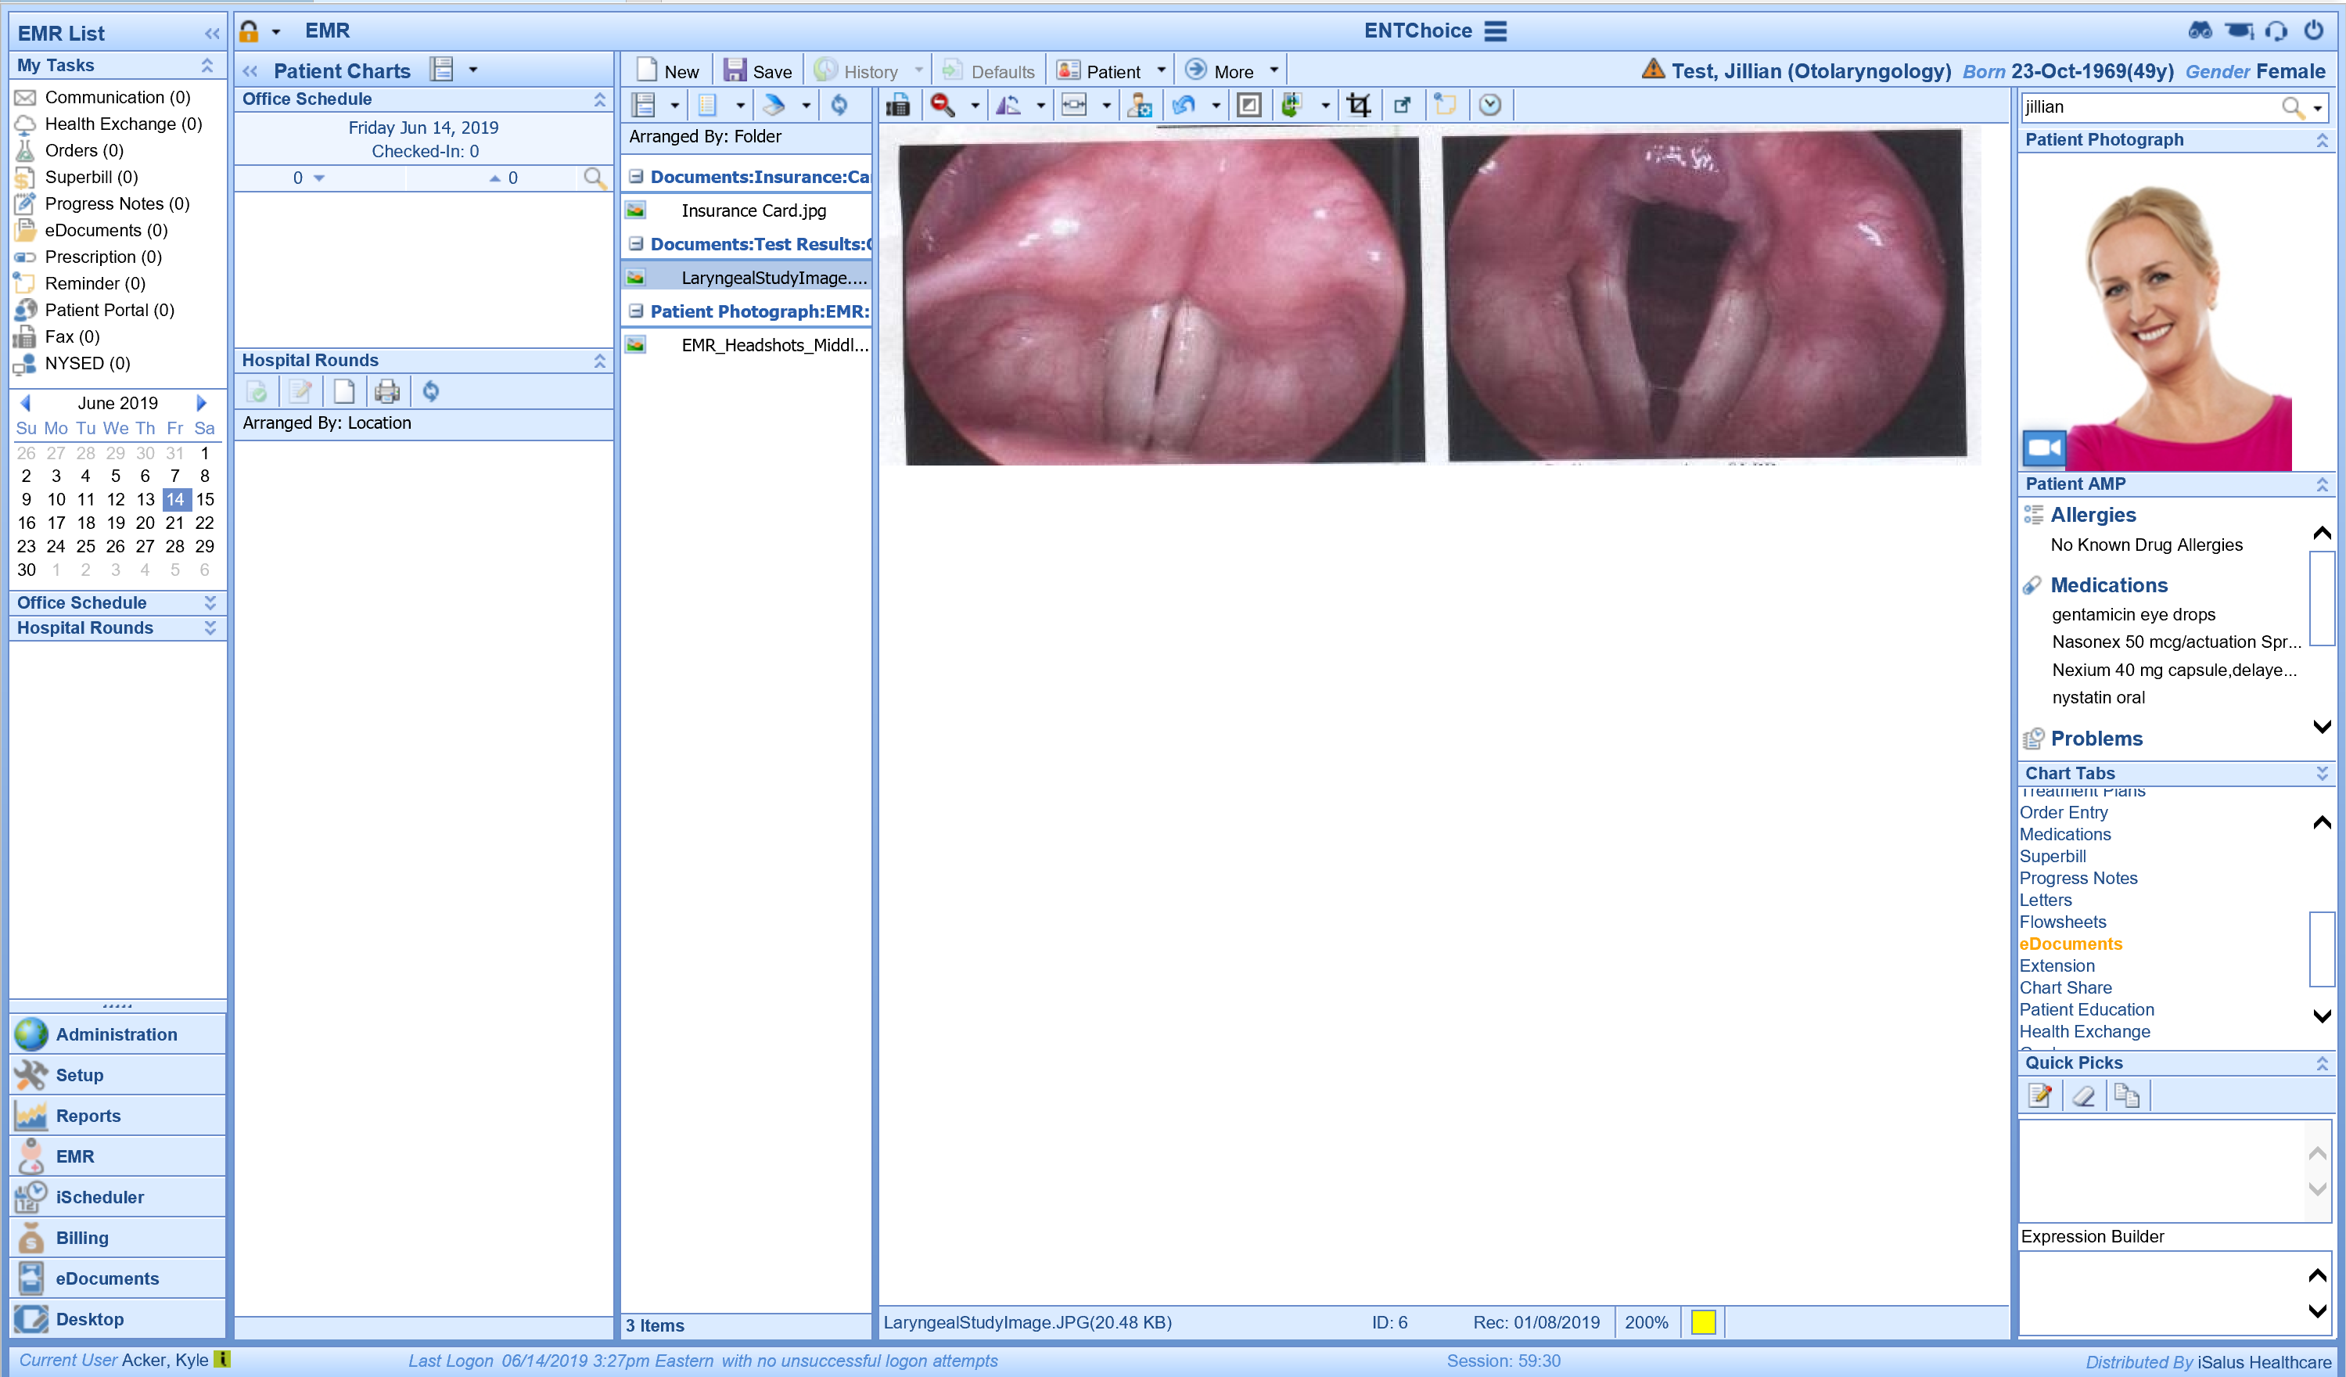Collapse the My Tasks panel
The height and width of the screenshot is (1377, 2346).
(x=207, y=65)
